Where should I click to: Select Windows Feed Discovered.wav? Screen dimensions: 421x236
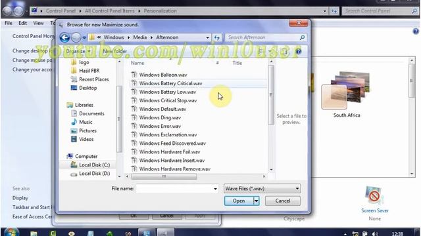[x=172, y=143]
